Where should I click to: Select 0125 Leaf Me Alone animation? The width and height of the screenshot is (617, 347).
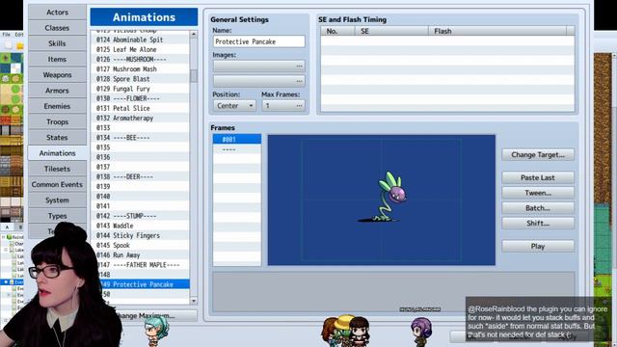pyautogui.click(x=140, y=49)
